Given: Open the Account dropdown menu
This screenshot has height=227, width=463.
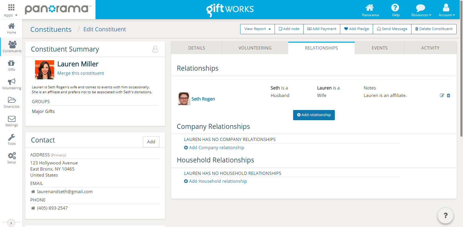Looking at the screenshot, I should click(447, 10).
